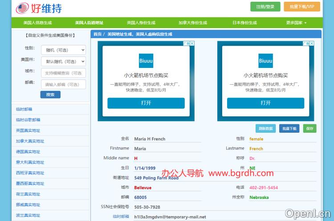Screen dimensions: 334x221
Task: Click the Biuuu logo in left ad
Action: tap(146, 61)
